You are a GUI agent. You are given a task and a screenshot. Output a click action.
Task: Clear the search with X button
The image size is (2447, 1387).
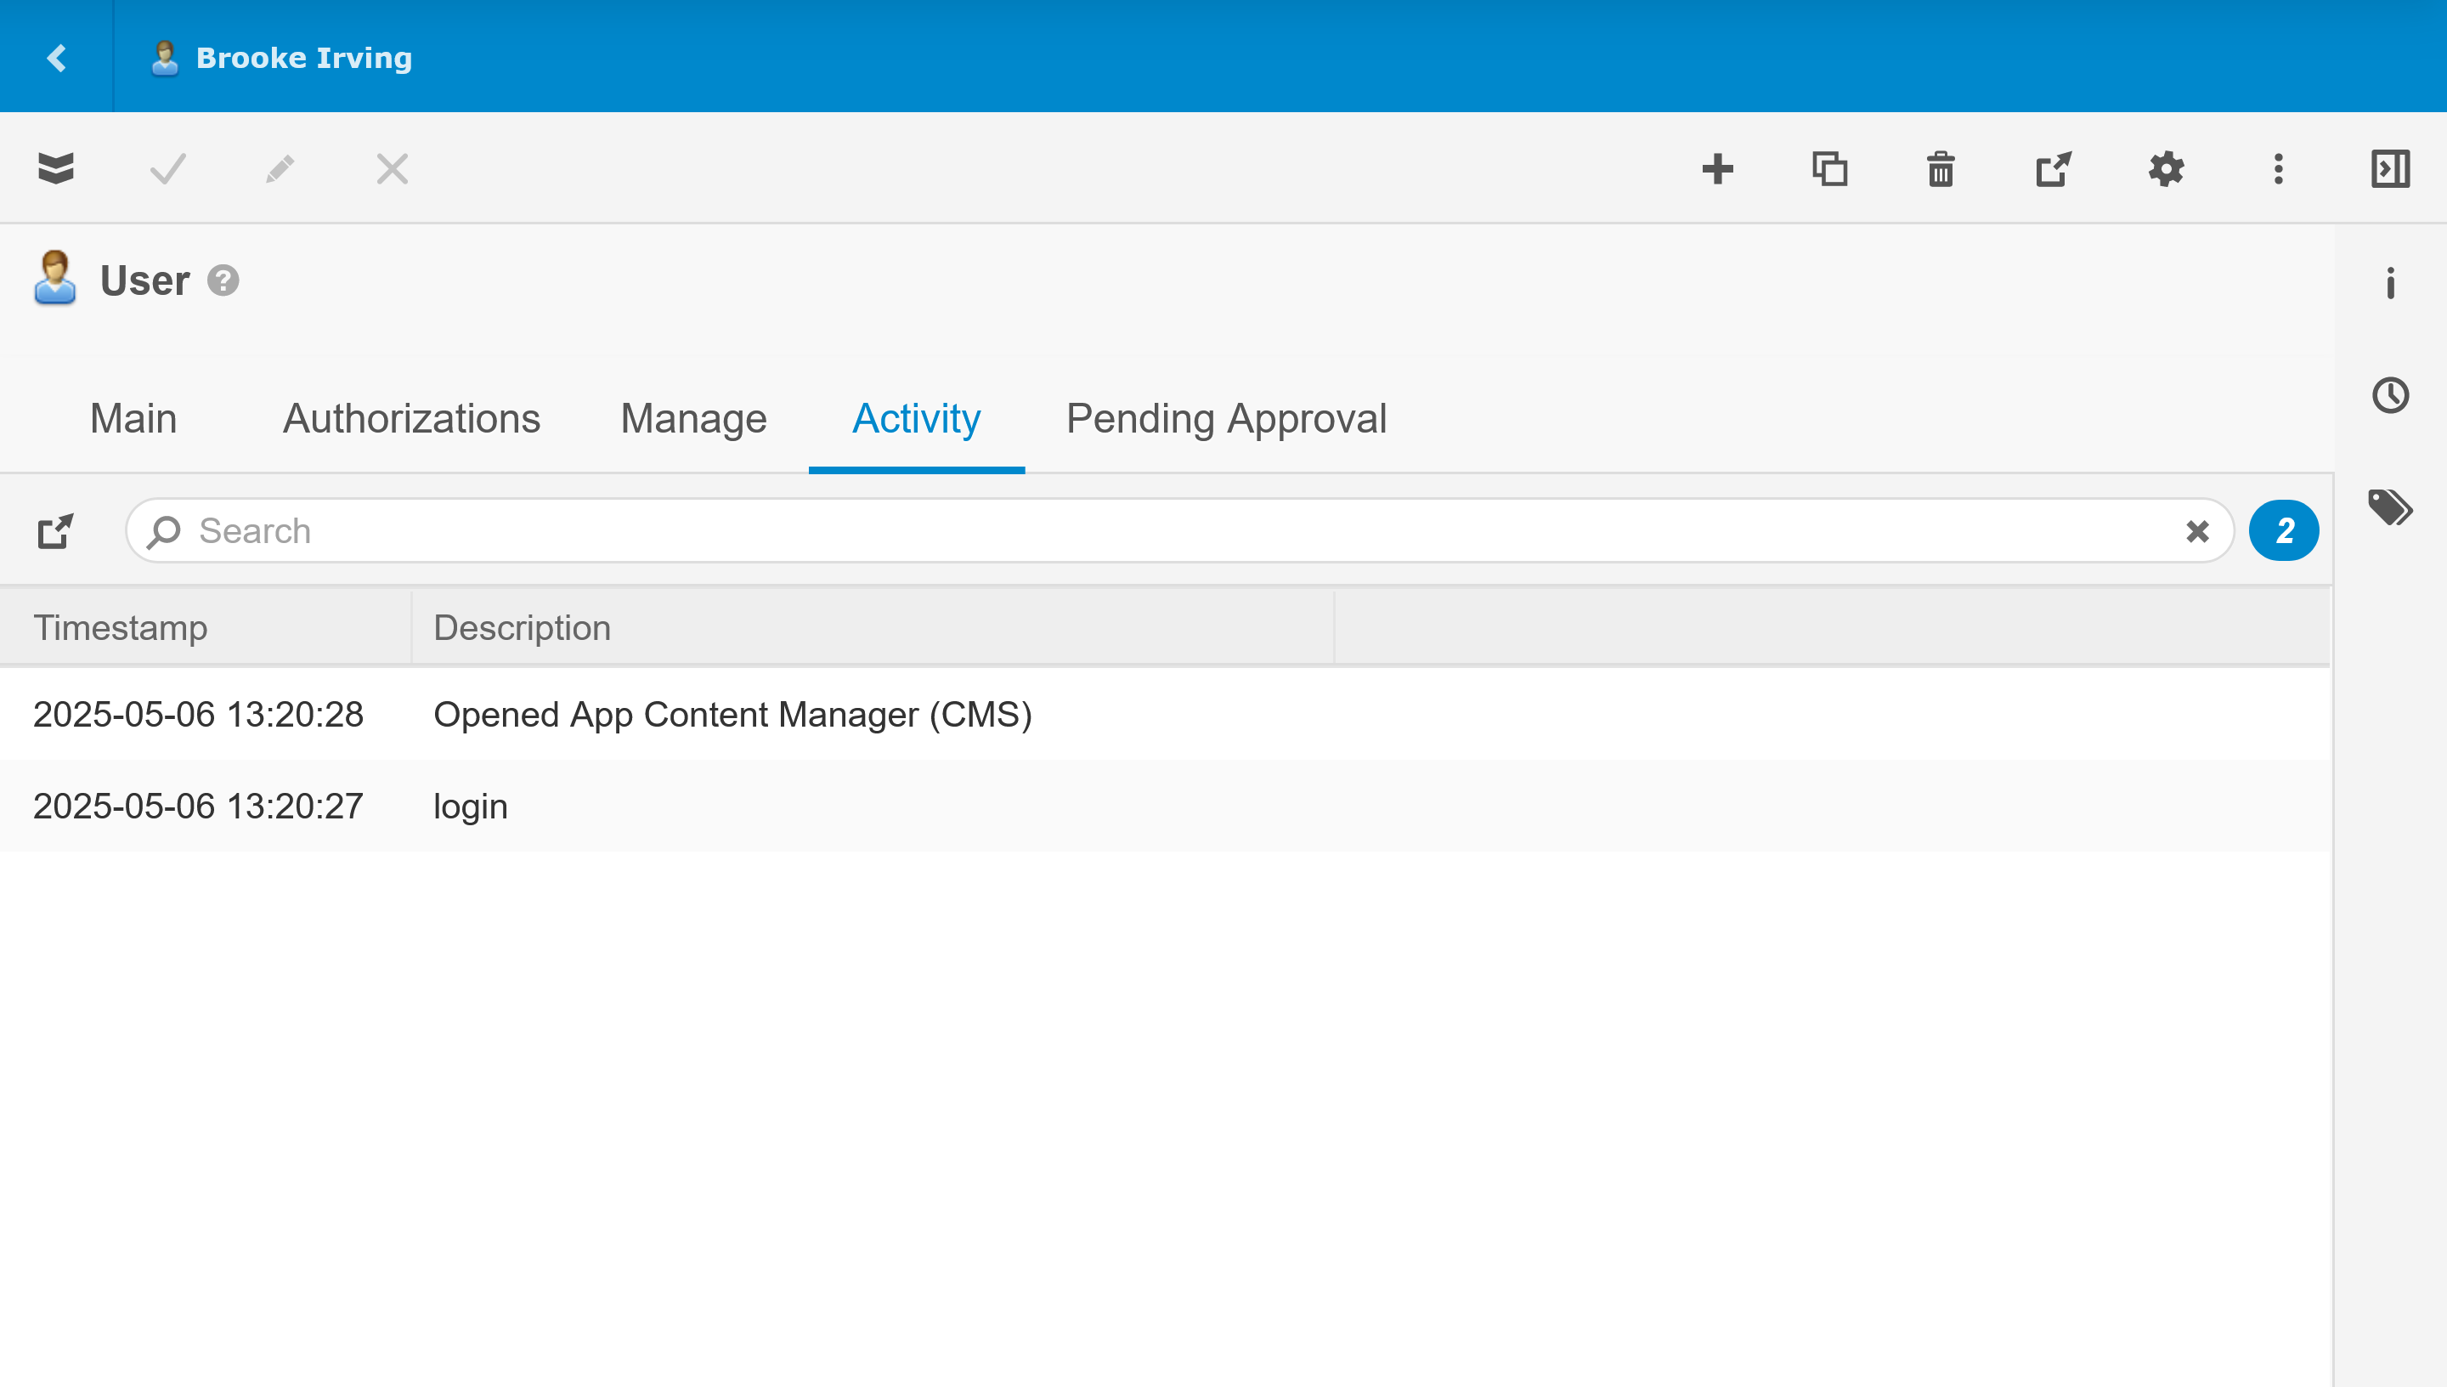tap(2197, 530)
